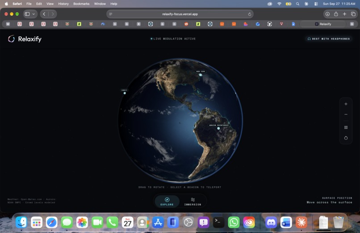Open the Edit menu
The image size is (360, 233).
point(39,4)
